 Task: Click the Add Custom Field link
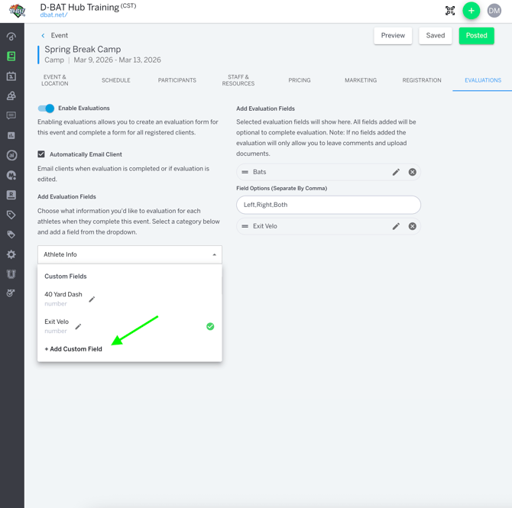(x=73, y=349)
